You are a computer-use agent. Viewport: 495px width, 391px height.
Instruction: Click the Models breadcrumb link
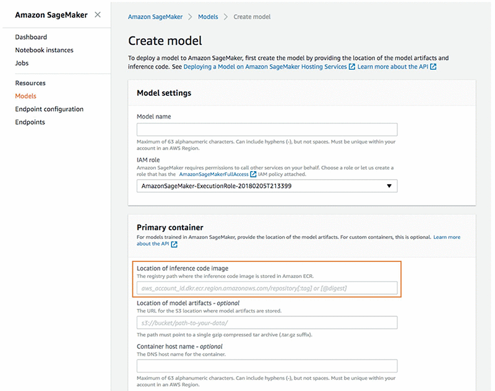208,17
